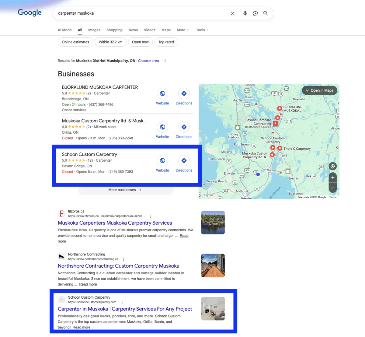Clear the search box with the X icon
365x337 pixels.
233,13
